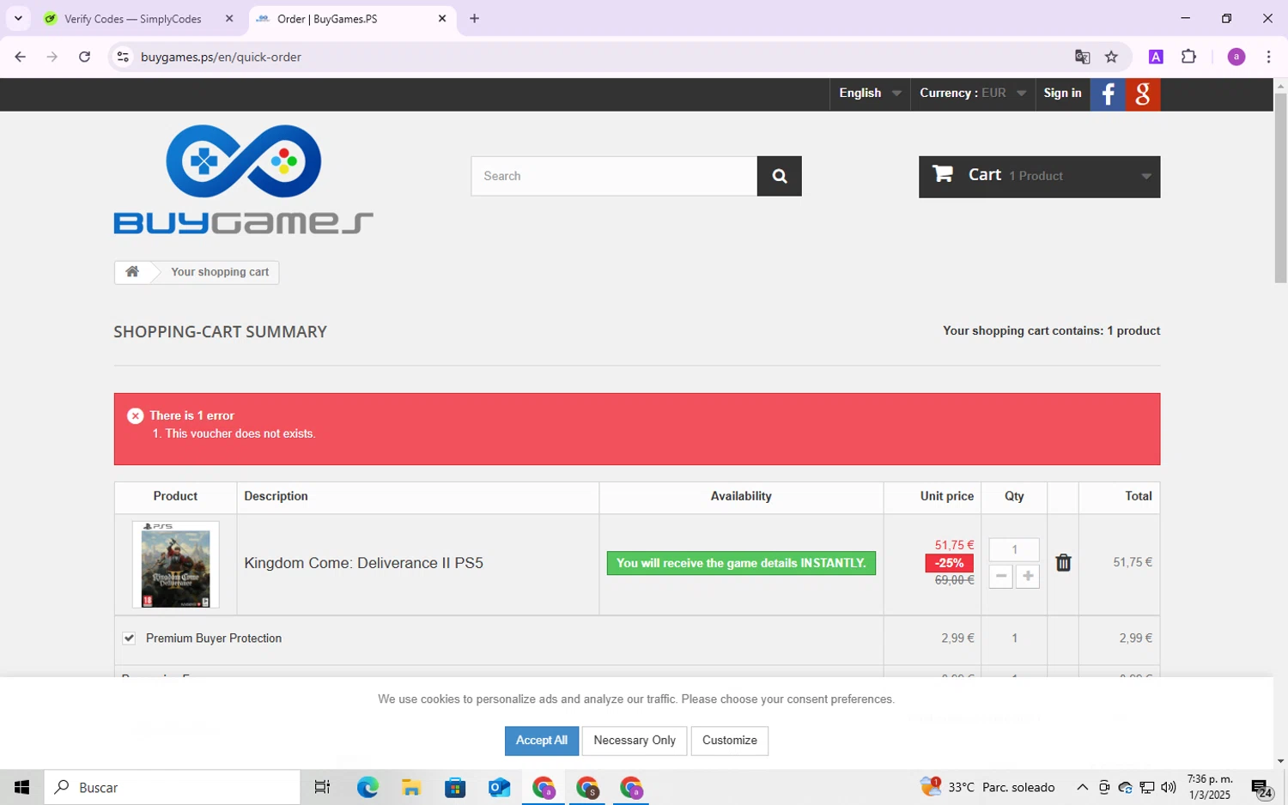Screen dimensions: 1288x805
Task: Increase quantity with the plus button
Action: (1028, 576)
